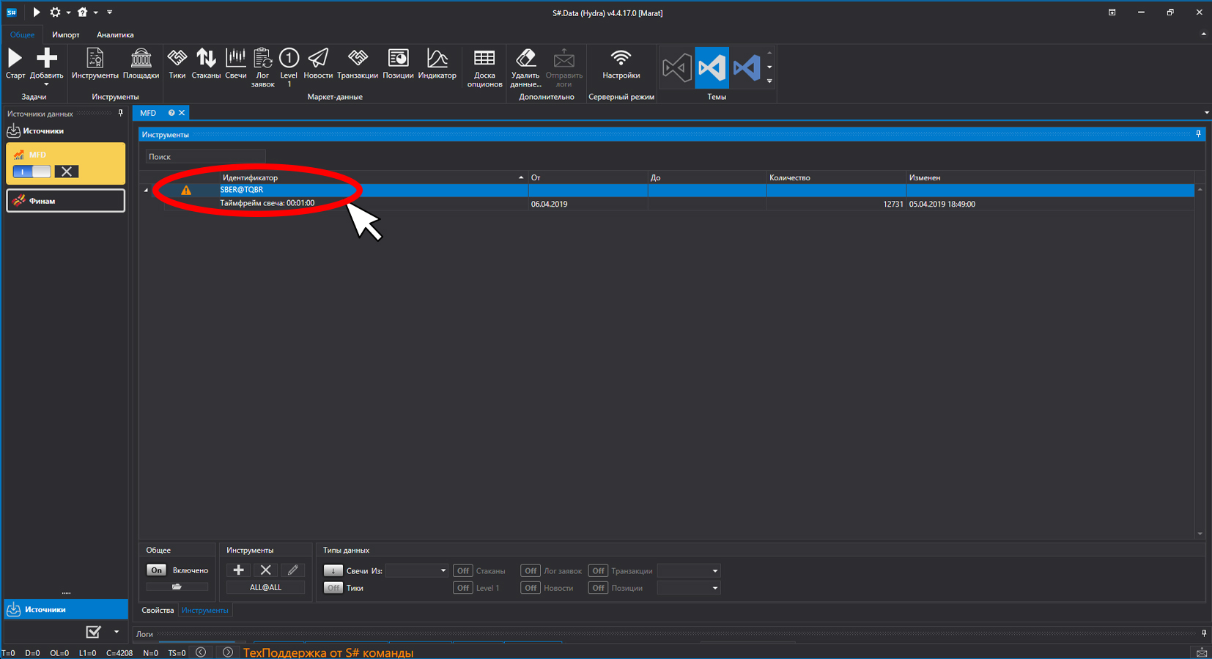The width and height of the screenshot is (1212, 659).
Task: Open Свечи candles from the ribbon
Action: coord(236,64)
